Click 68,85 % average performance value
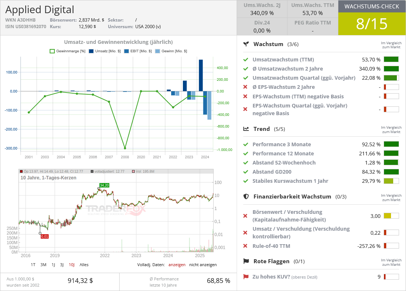406x291 pixels. [x=218, y=281]
